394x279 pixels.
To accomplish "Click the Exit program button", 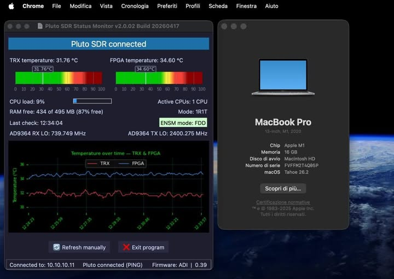I will 143,247.
